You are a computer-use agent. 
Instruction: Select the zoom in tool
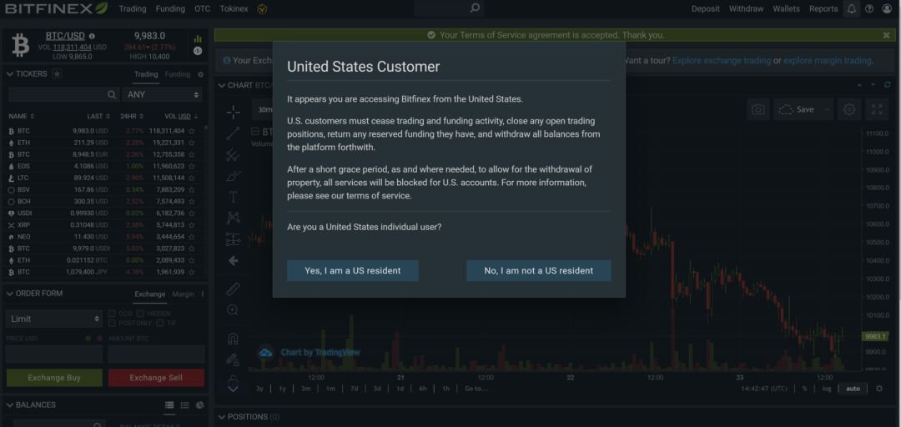pos(233,310)
